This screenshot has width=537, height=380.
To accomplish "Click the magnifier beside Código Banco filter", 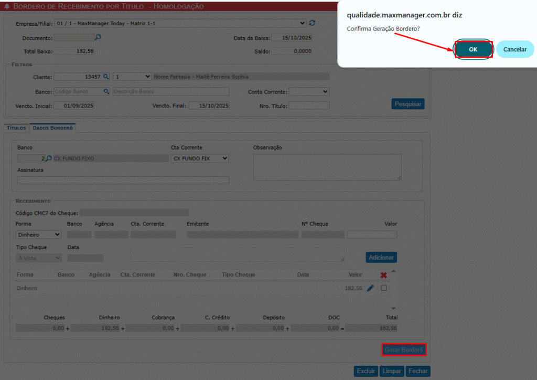I will 106,91.
